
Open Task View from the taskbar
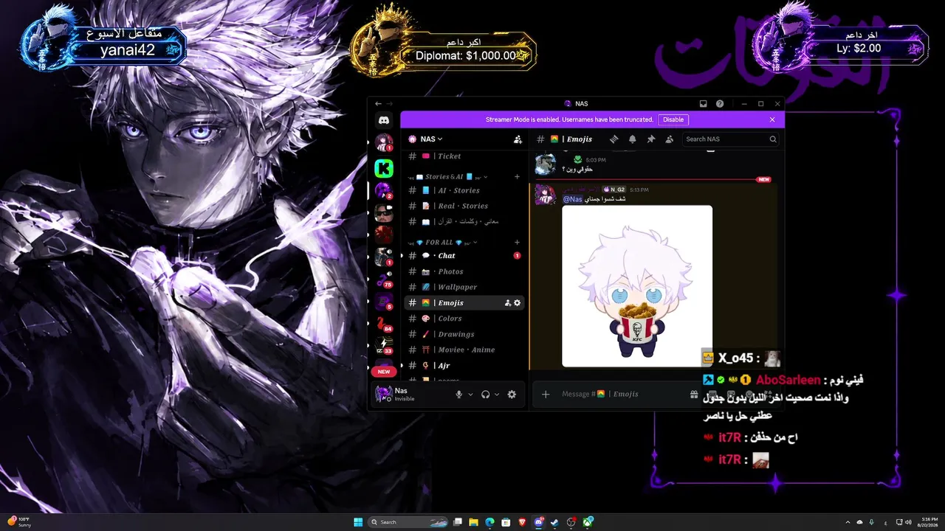[x=458, y=522]
